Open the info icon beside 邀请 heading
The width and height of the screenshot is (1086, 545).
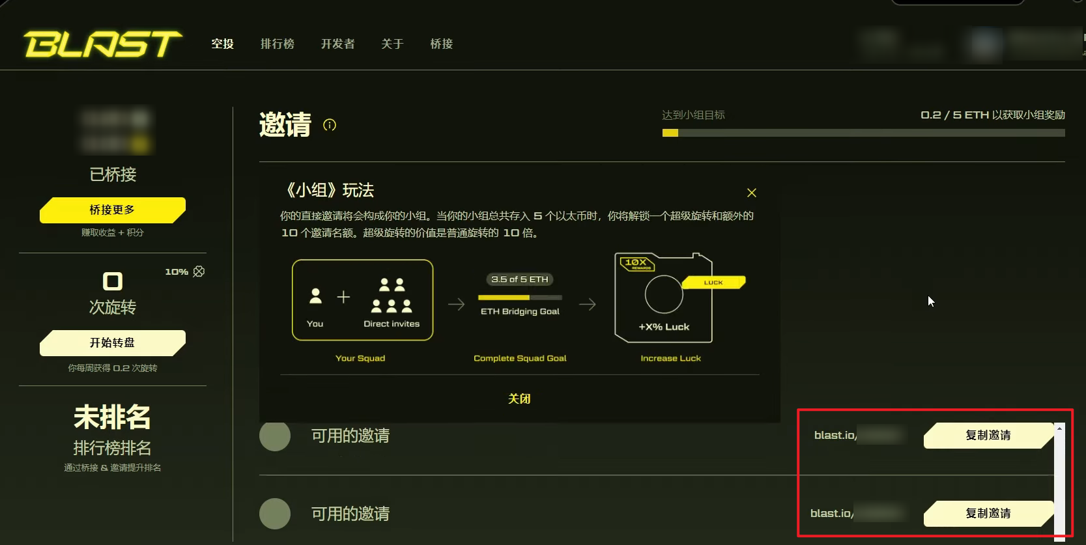pos(330,125)
